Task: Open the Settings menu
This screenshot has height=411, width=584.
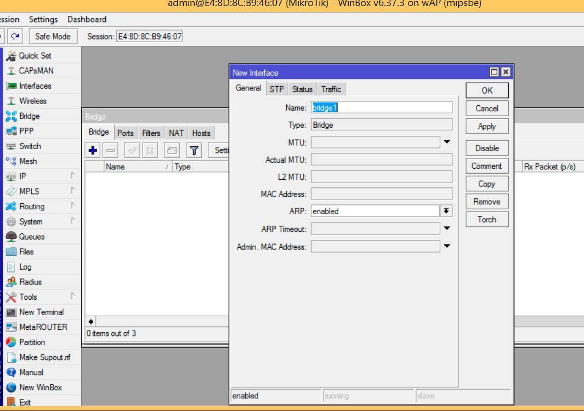Action: click(43, 19)
